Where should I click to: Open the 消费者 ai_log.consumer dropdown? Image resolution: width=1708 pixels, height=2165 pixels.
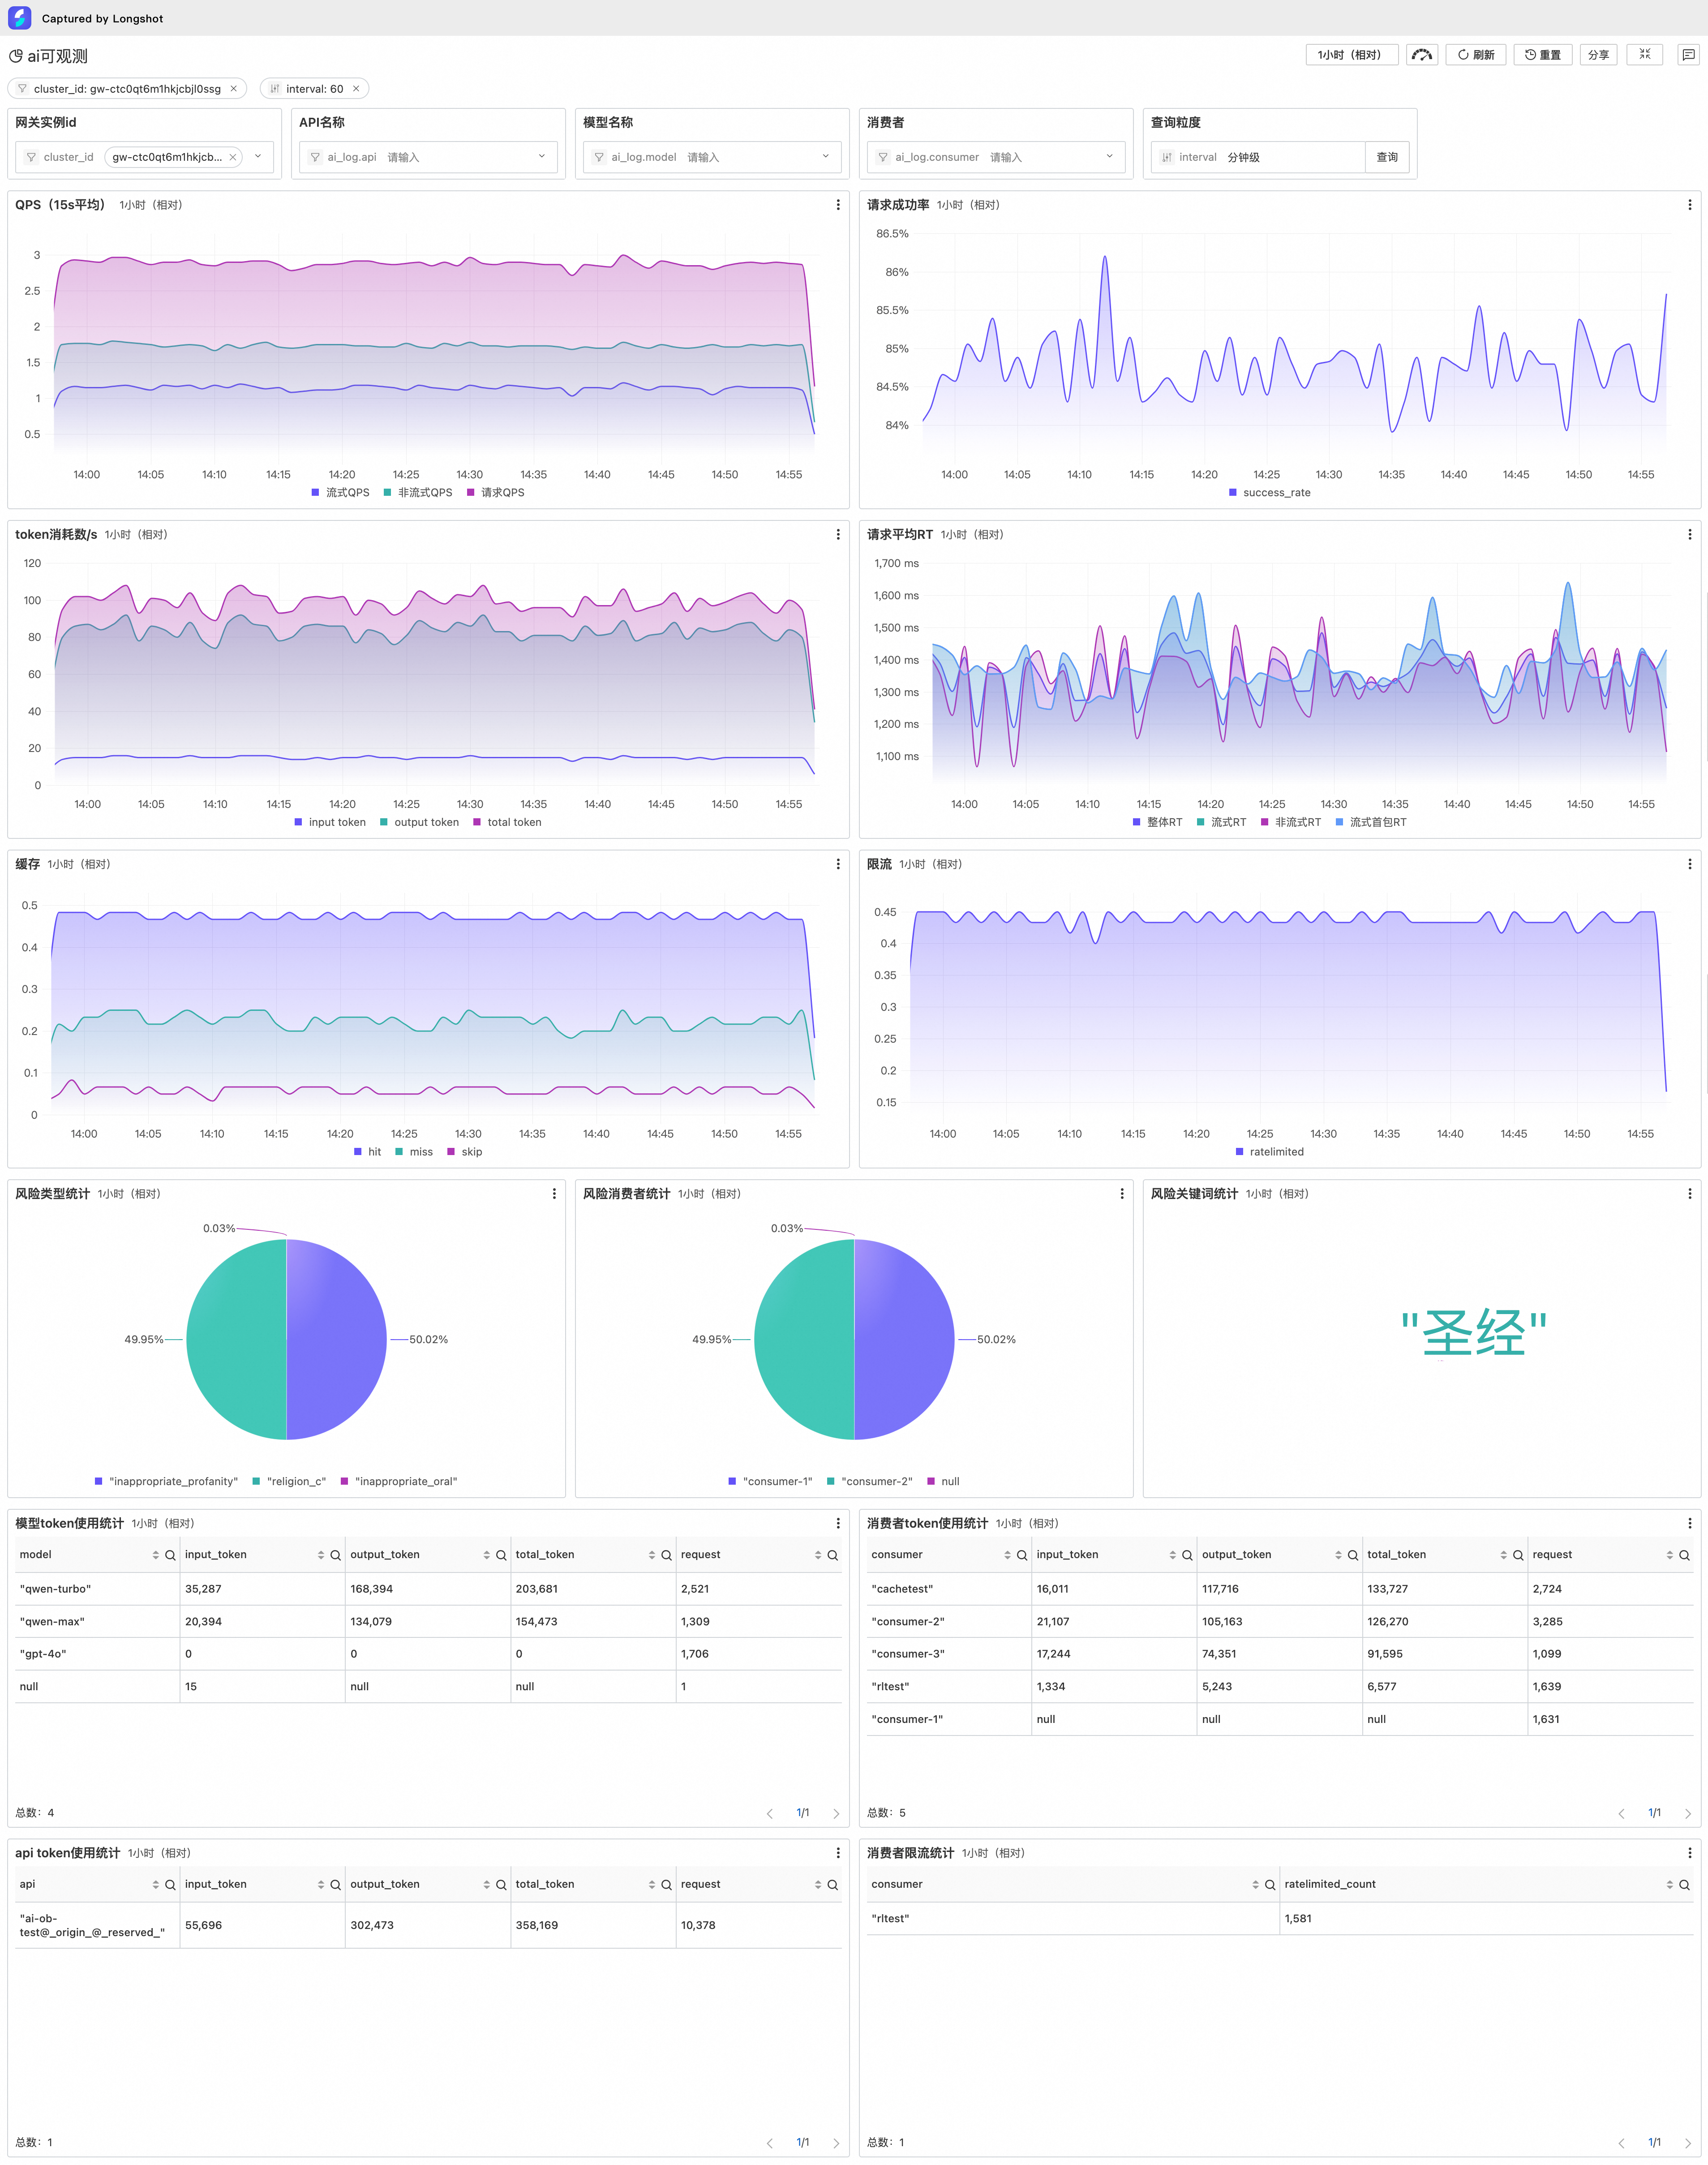(x=1109, y=157)
